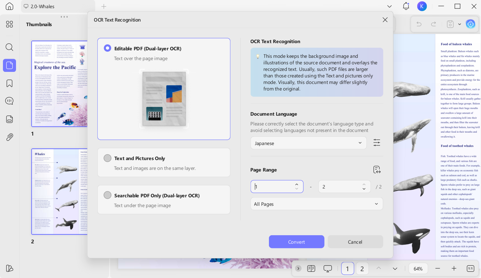Open the notifications bell
481x278 pixels.
click(406, 6)
